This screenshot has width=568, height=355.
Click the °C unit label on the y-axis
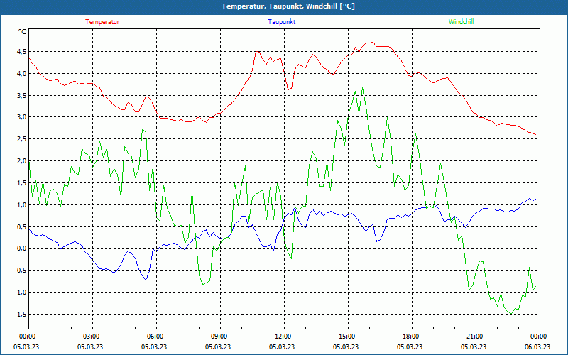click(23, 32)
